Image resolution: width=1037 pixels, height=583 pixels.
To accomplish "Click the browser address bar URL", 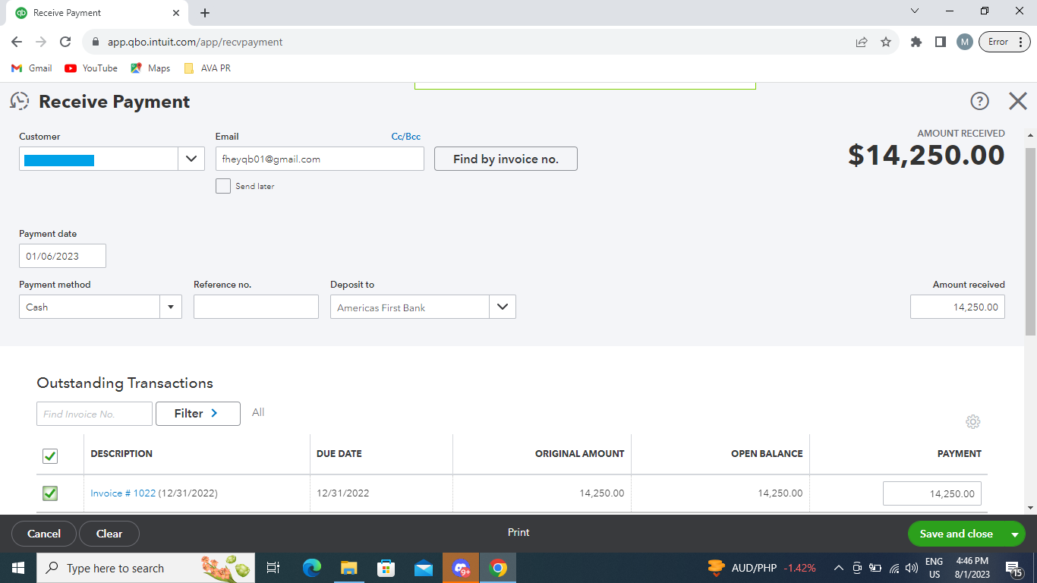I will [x=195, y=42].
